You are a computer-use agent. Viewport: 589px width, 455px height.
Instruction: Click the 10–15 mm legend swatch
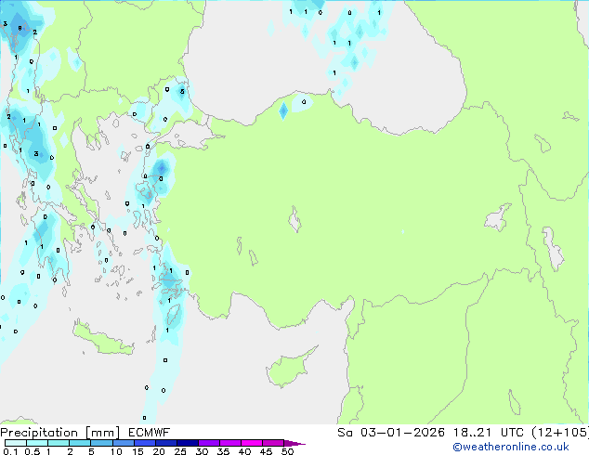(x=123, y=443)
